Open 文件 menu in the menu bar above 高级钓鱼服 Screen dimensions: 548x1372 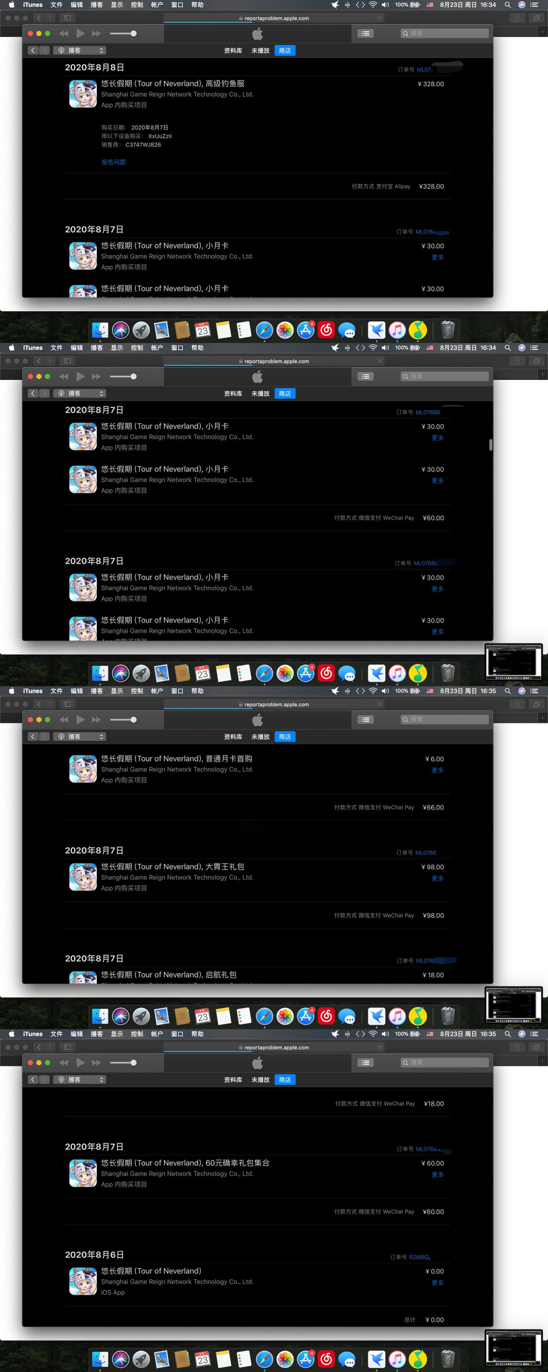tap(56, 5)
